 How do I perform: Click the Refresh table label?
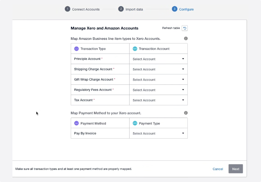pos(171,28)
